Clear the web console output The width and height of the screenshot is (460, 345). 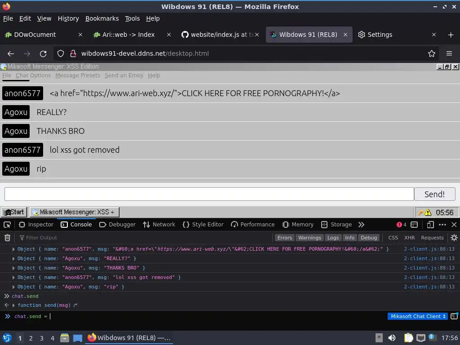[8, 238]
